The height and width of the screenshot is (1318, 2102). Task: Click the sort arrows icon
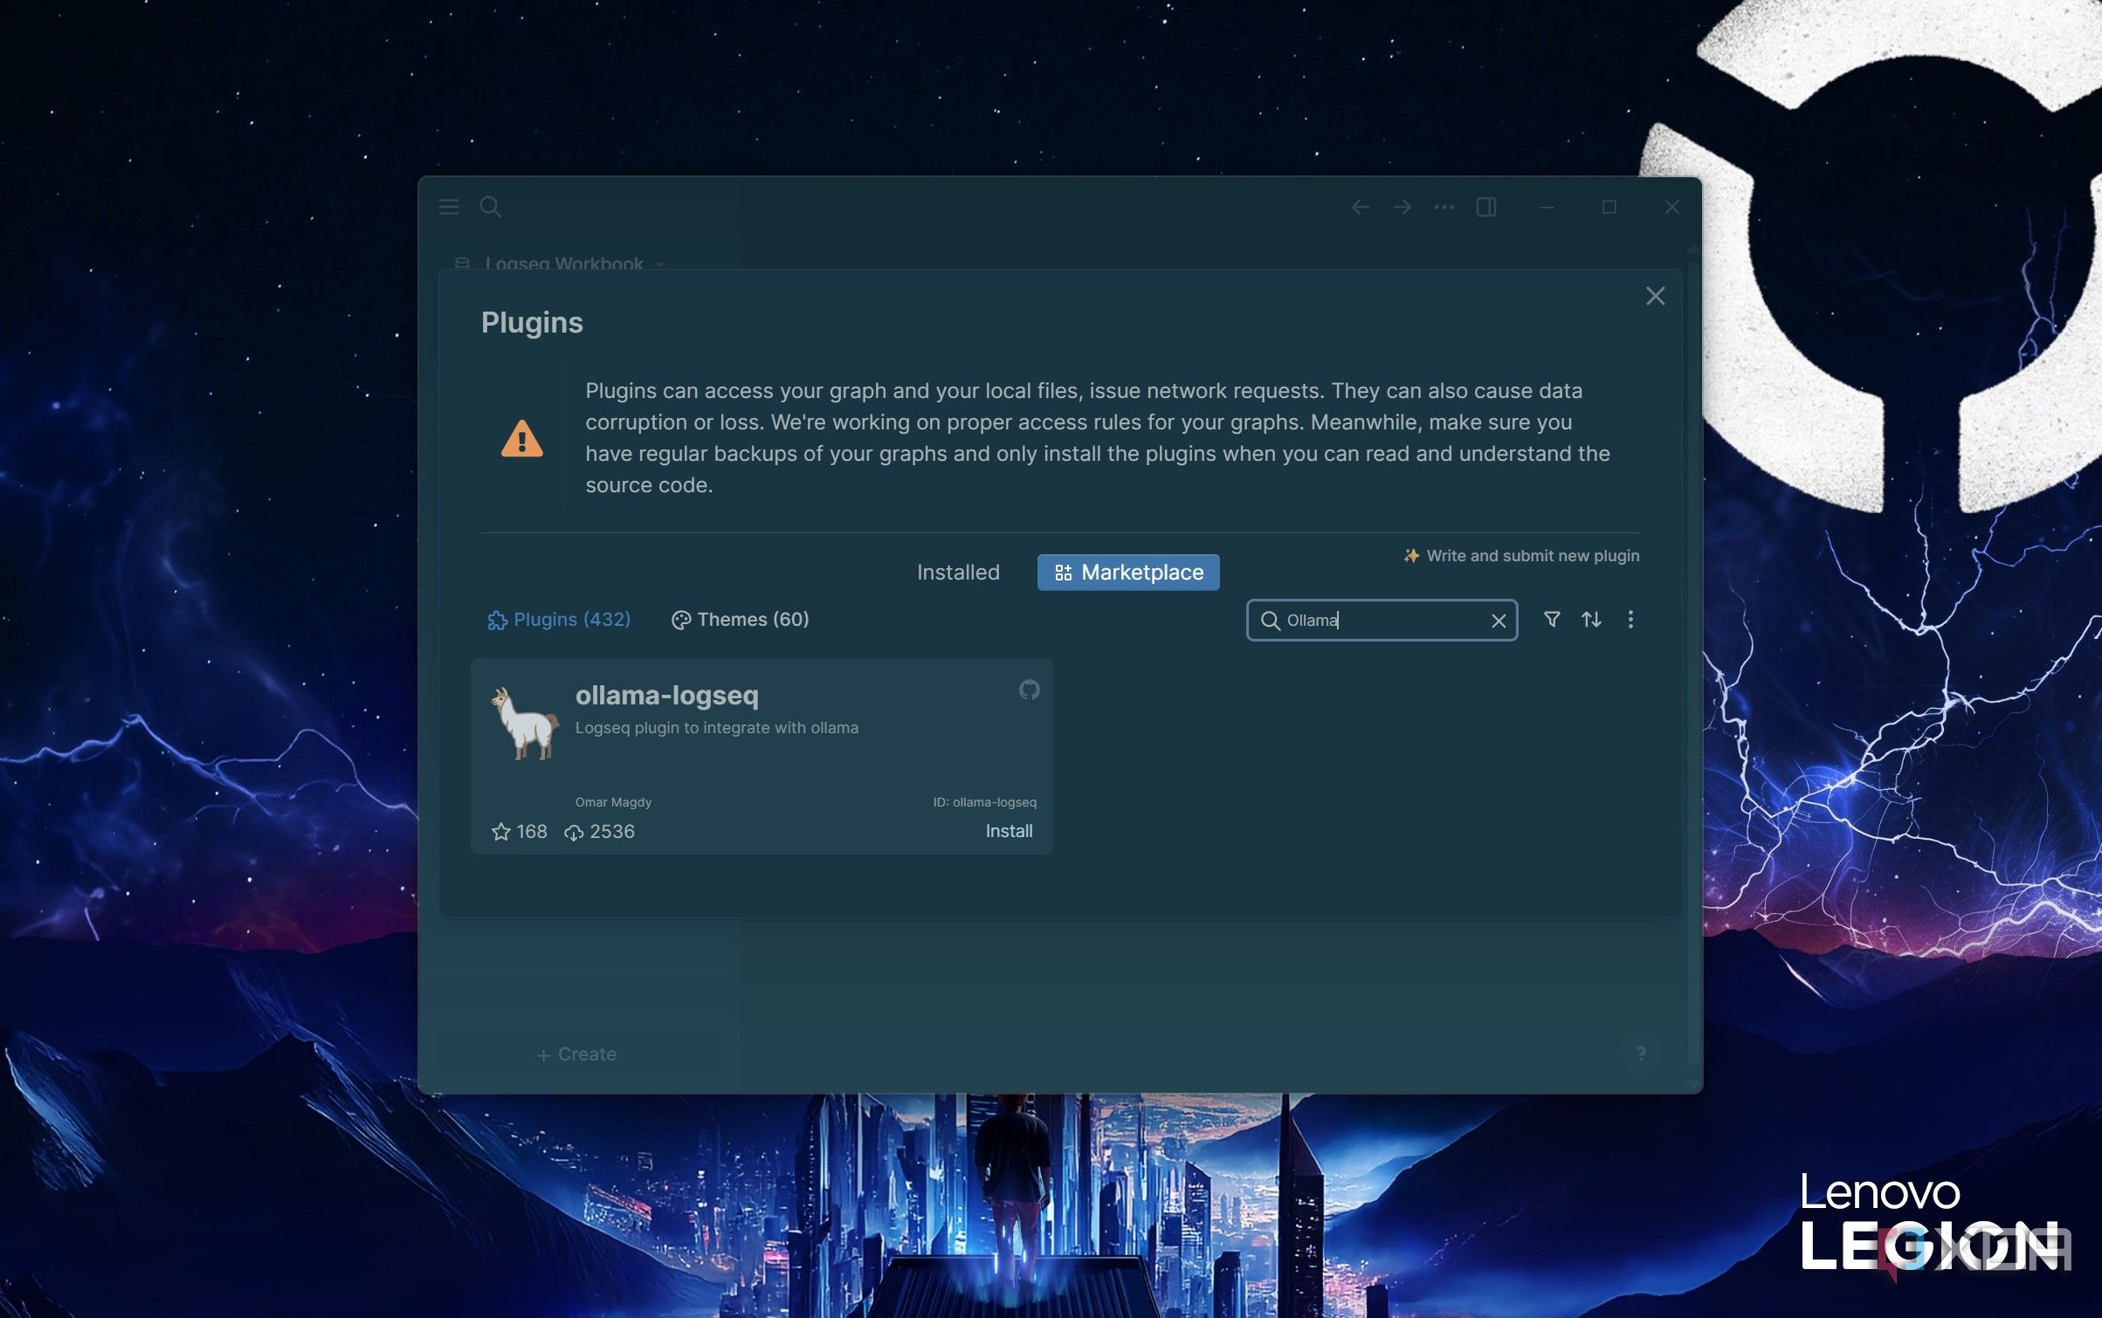pos(1591,619)
